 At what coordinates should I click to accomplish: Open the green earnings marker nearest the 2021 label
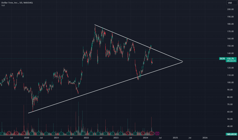[53, 133]
